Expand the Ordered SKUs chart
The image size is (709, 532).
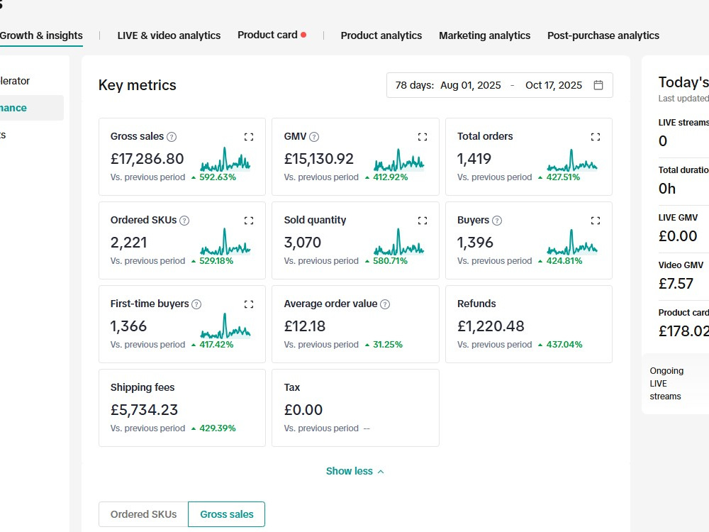pos(249,221)
